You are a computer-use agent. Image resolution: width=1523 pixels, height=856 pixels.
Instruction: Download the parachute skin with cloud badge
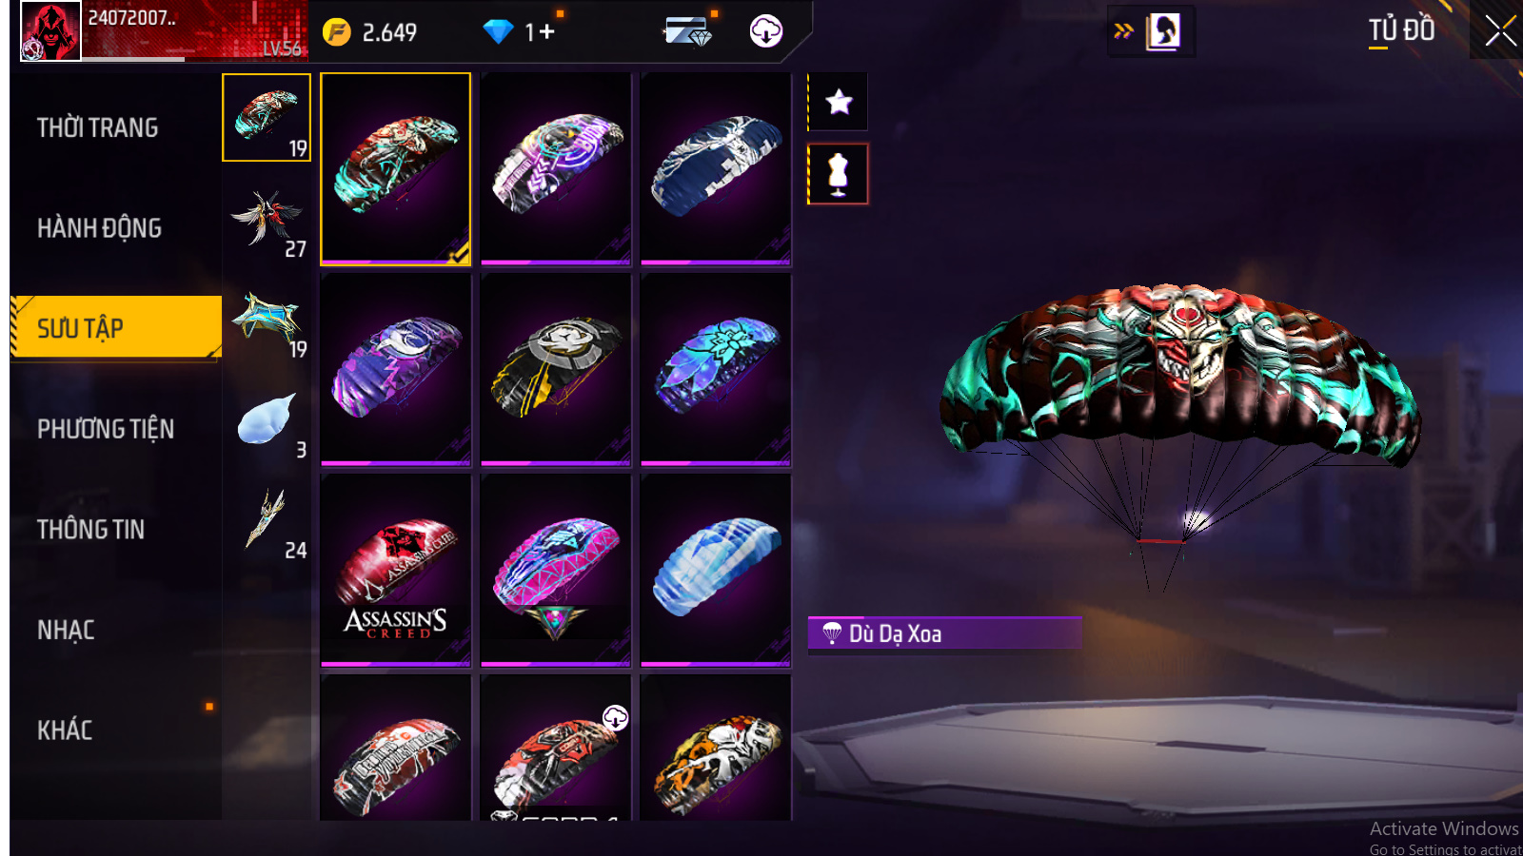(556, 748)
